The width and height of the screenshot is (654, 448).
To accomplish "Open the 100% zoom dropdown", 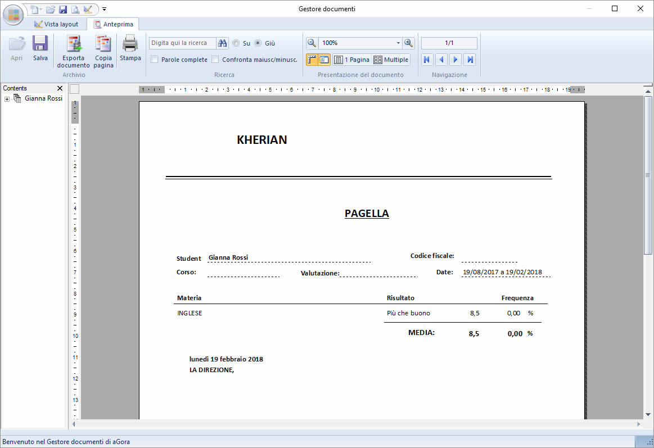I will [x=398, y=43].
